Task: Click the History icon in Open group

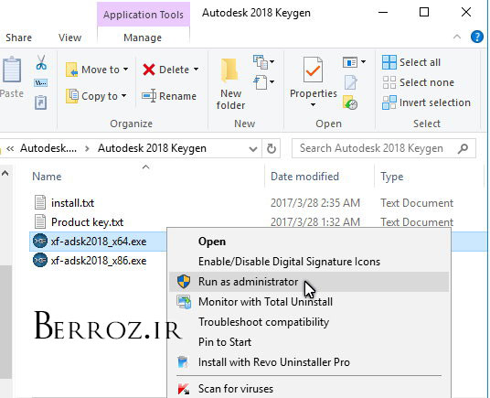Action: click(x=350, y=102)
